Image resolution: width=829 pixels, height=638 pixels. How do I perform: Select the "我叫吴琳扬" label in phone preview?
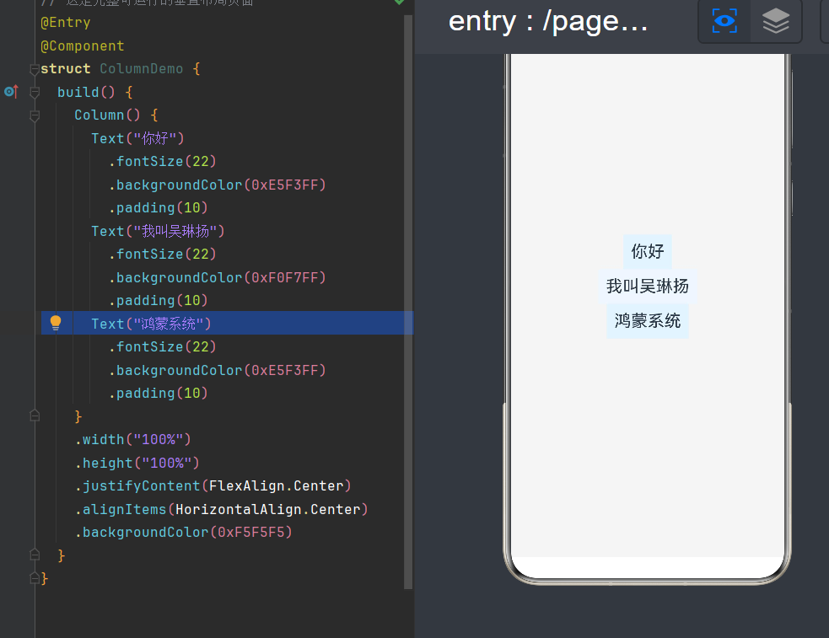point(648,287)
